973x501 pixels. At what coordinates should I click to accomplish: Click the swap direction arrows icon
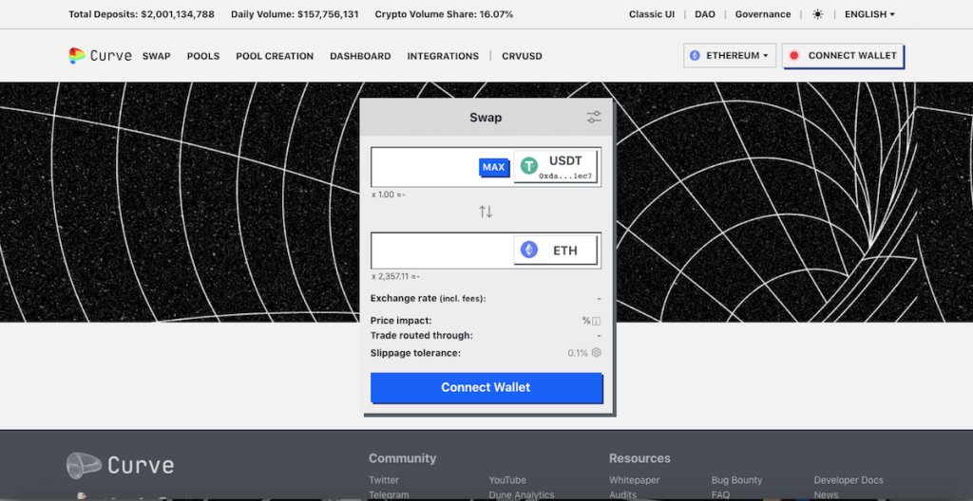486,212
